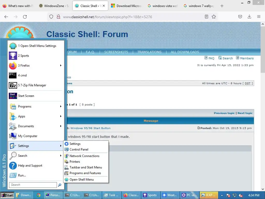Click the start menu Search input field
Viewport: 265px width, 199px height.
[x=33, y=185]
